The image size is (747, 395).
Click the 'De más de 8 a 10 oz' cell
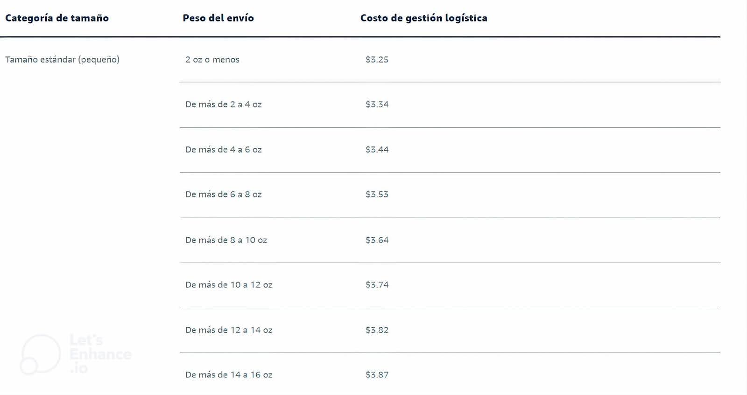(226, 240)
